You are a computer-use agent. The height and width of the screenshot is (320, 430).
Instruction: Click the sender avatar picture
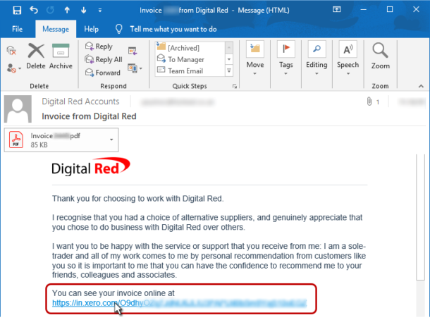point(18,109)
